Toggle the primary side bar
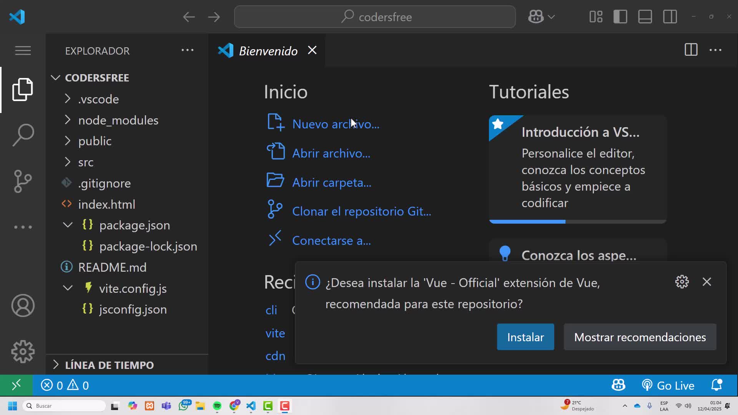This screenshot has width=738, height=415. click(620, 17)
